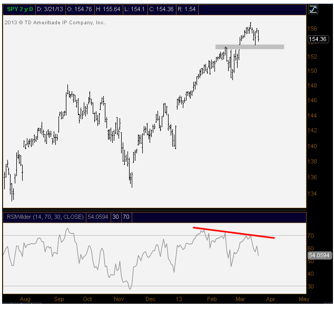Click the range value R: 1.54
Screen dimensions: 334x309
(186, 9)
